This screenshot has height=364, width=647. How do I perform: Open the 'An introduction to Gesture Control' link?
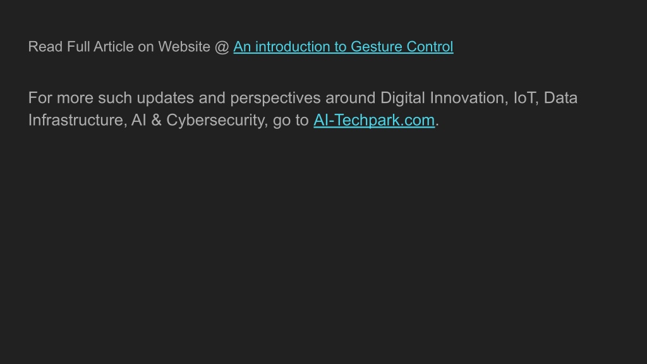coord(343,47)
